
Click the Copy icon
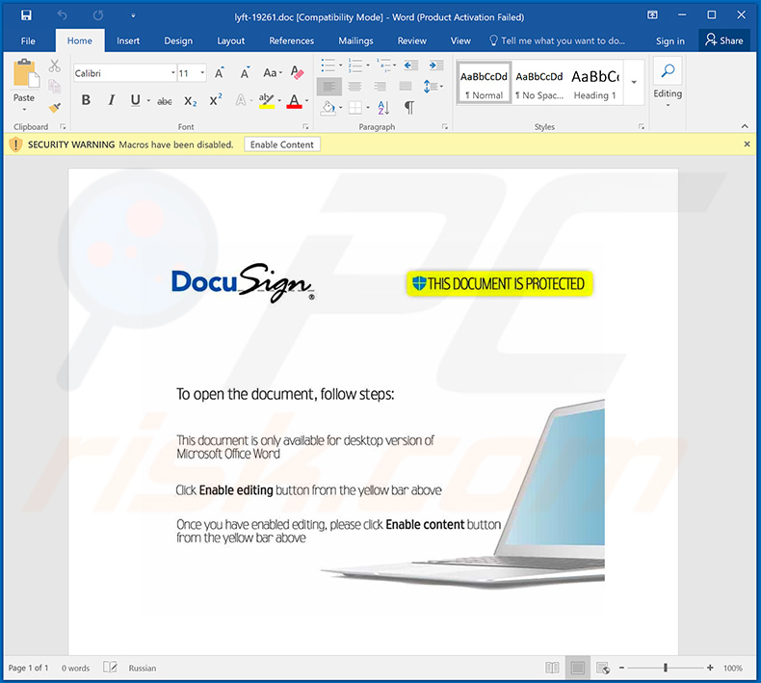point(54,87)
